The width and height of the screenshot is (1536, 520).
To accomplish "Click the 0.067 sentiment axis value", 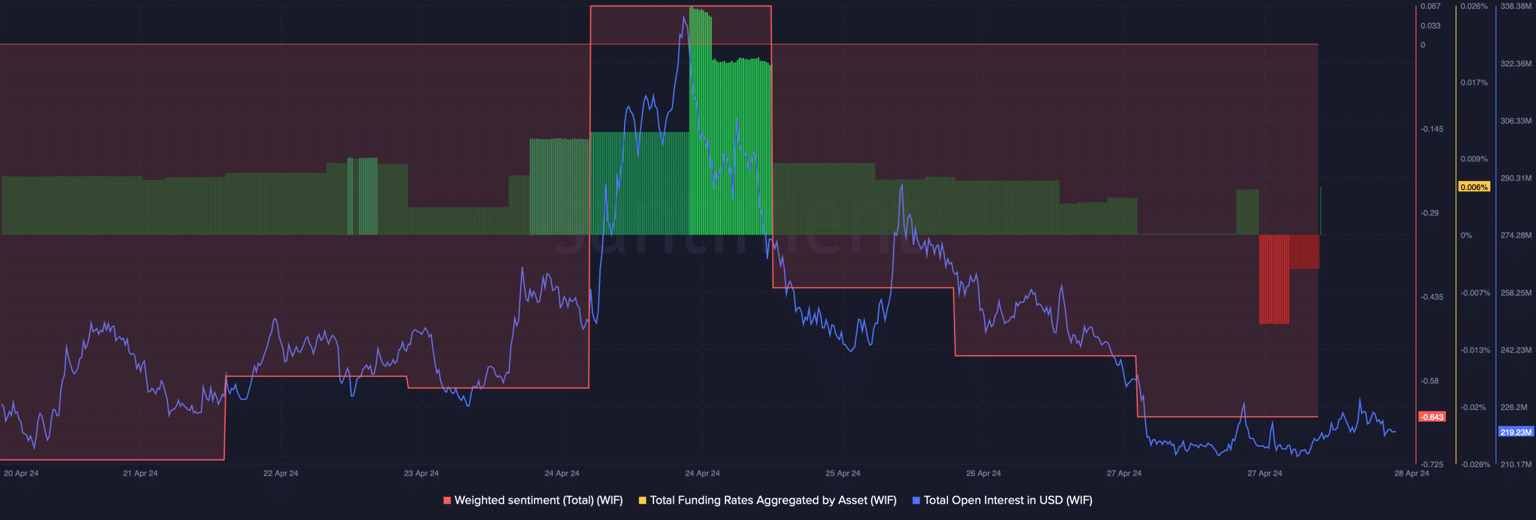I will tap(1430, 6).
